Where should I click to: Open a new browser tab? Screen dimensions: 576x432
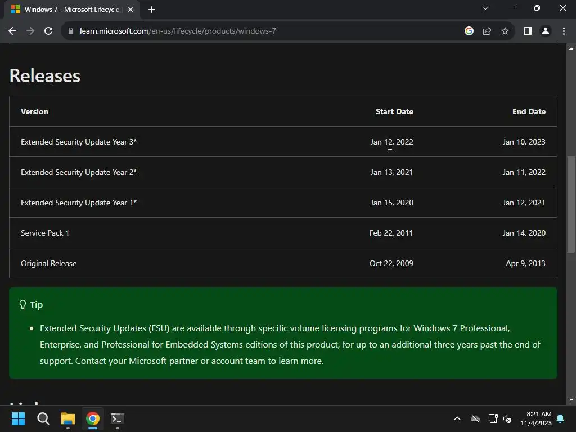point(152,10)
